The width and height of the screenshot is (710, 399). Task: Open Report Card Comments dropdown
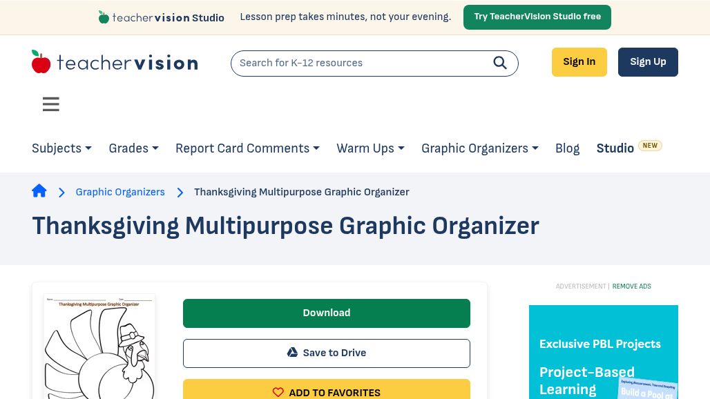click(x=248, y=148)
